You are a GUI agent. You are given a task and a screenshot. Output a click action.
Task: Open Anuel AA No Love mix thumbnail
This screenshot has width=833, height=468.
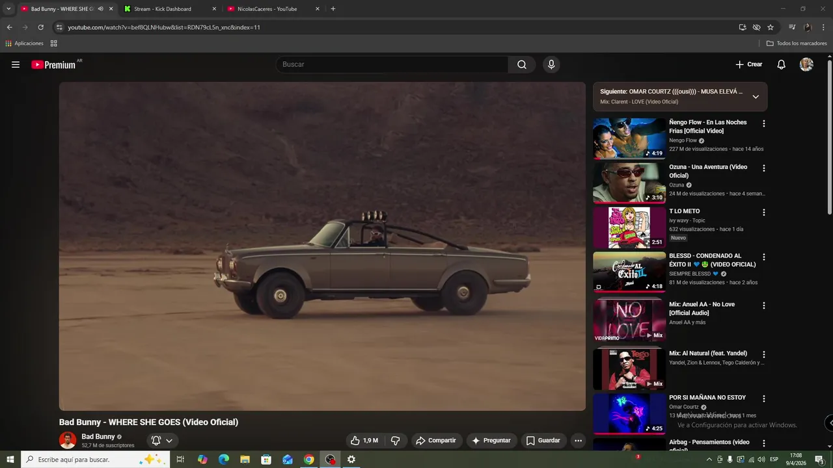pyautogui.click(x=629, y=320)
